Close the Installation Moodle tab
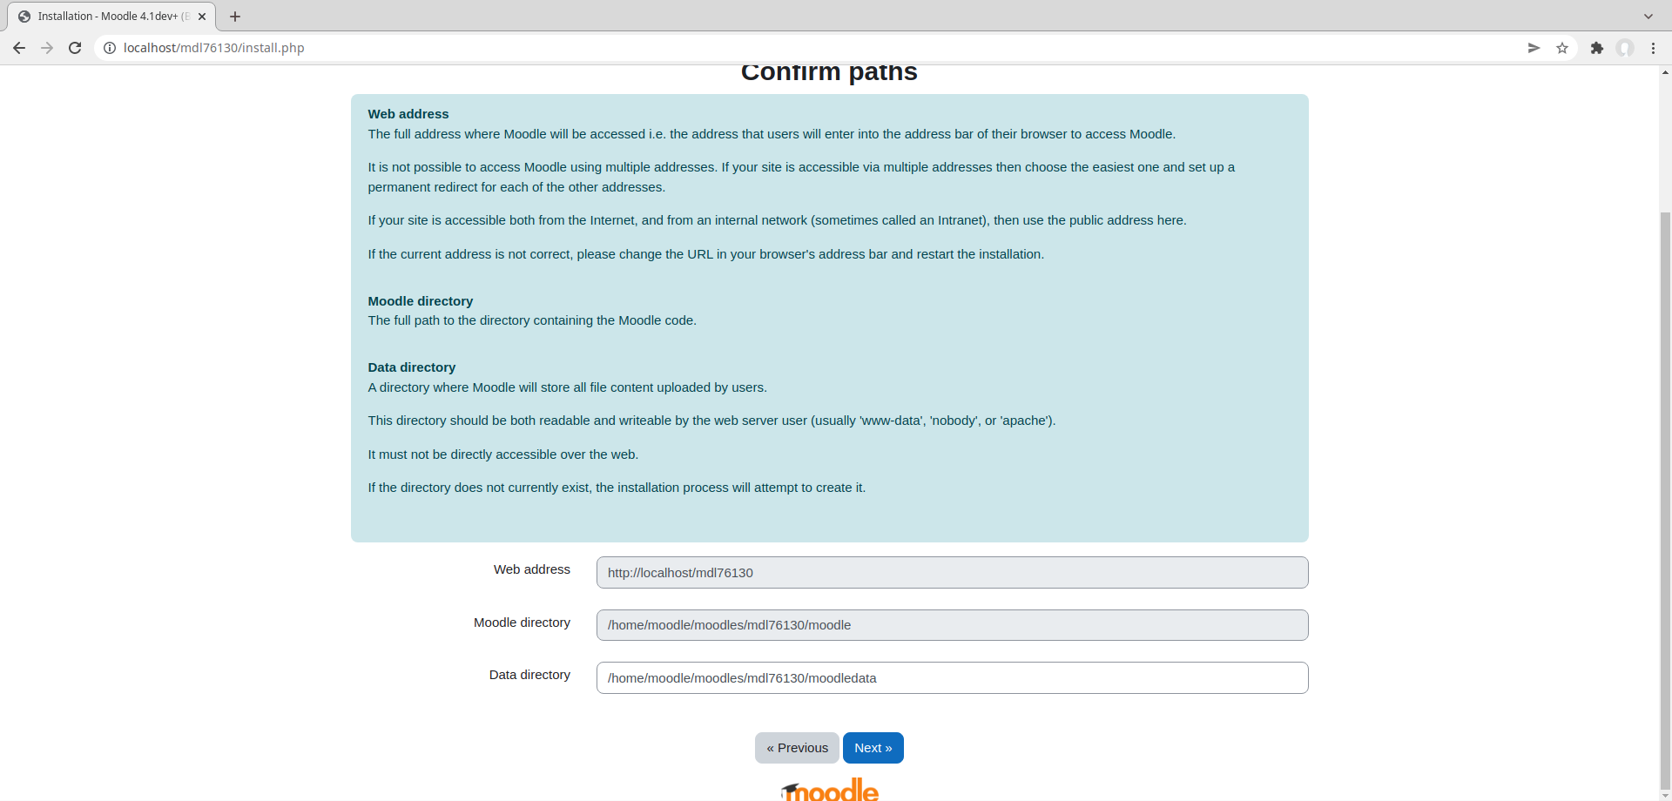 point(202,17)
